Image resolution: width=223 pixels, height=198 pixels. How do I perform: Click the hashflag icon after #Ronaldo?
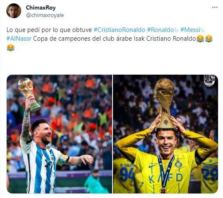[176, 30]
